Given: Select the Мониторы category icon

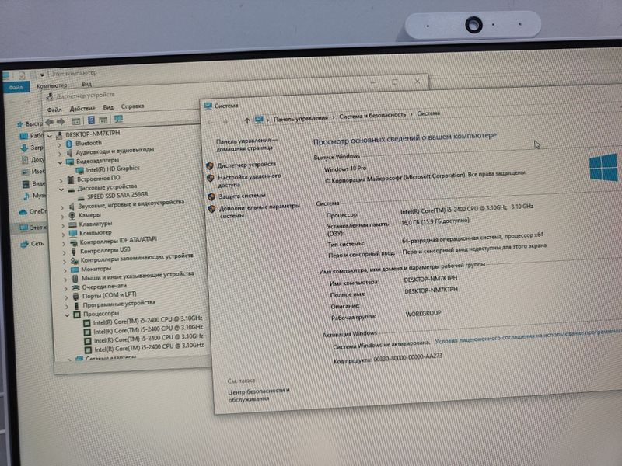Looking at the screenshot, I should (x=75, y=270).
